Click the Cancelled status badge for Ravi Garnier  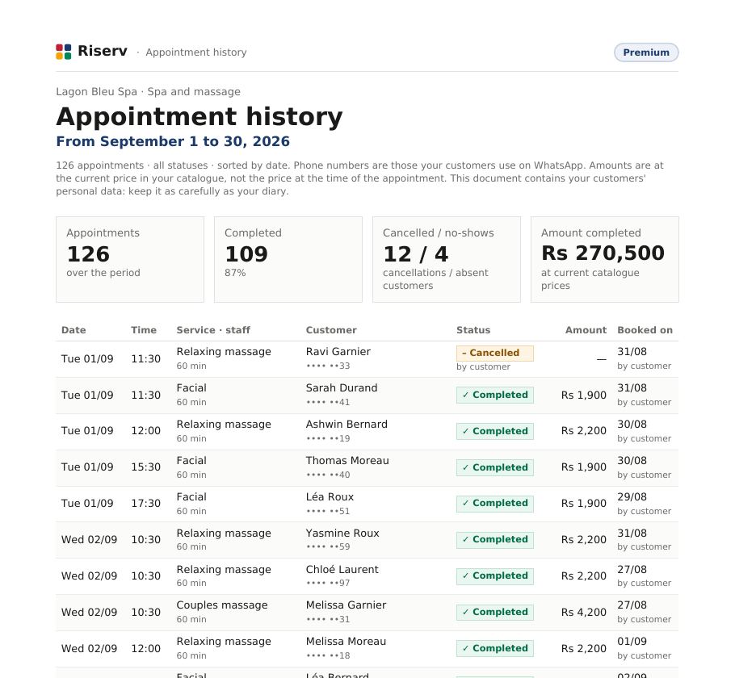point(495,353)
